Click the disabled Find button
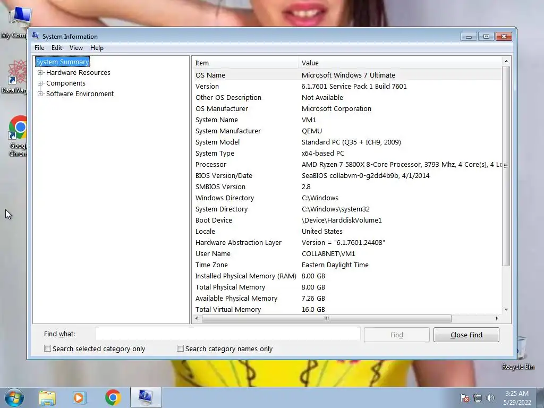Viewport: 544px width, 408px height. click(396, 335)
